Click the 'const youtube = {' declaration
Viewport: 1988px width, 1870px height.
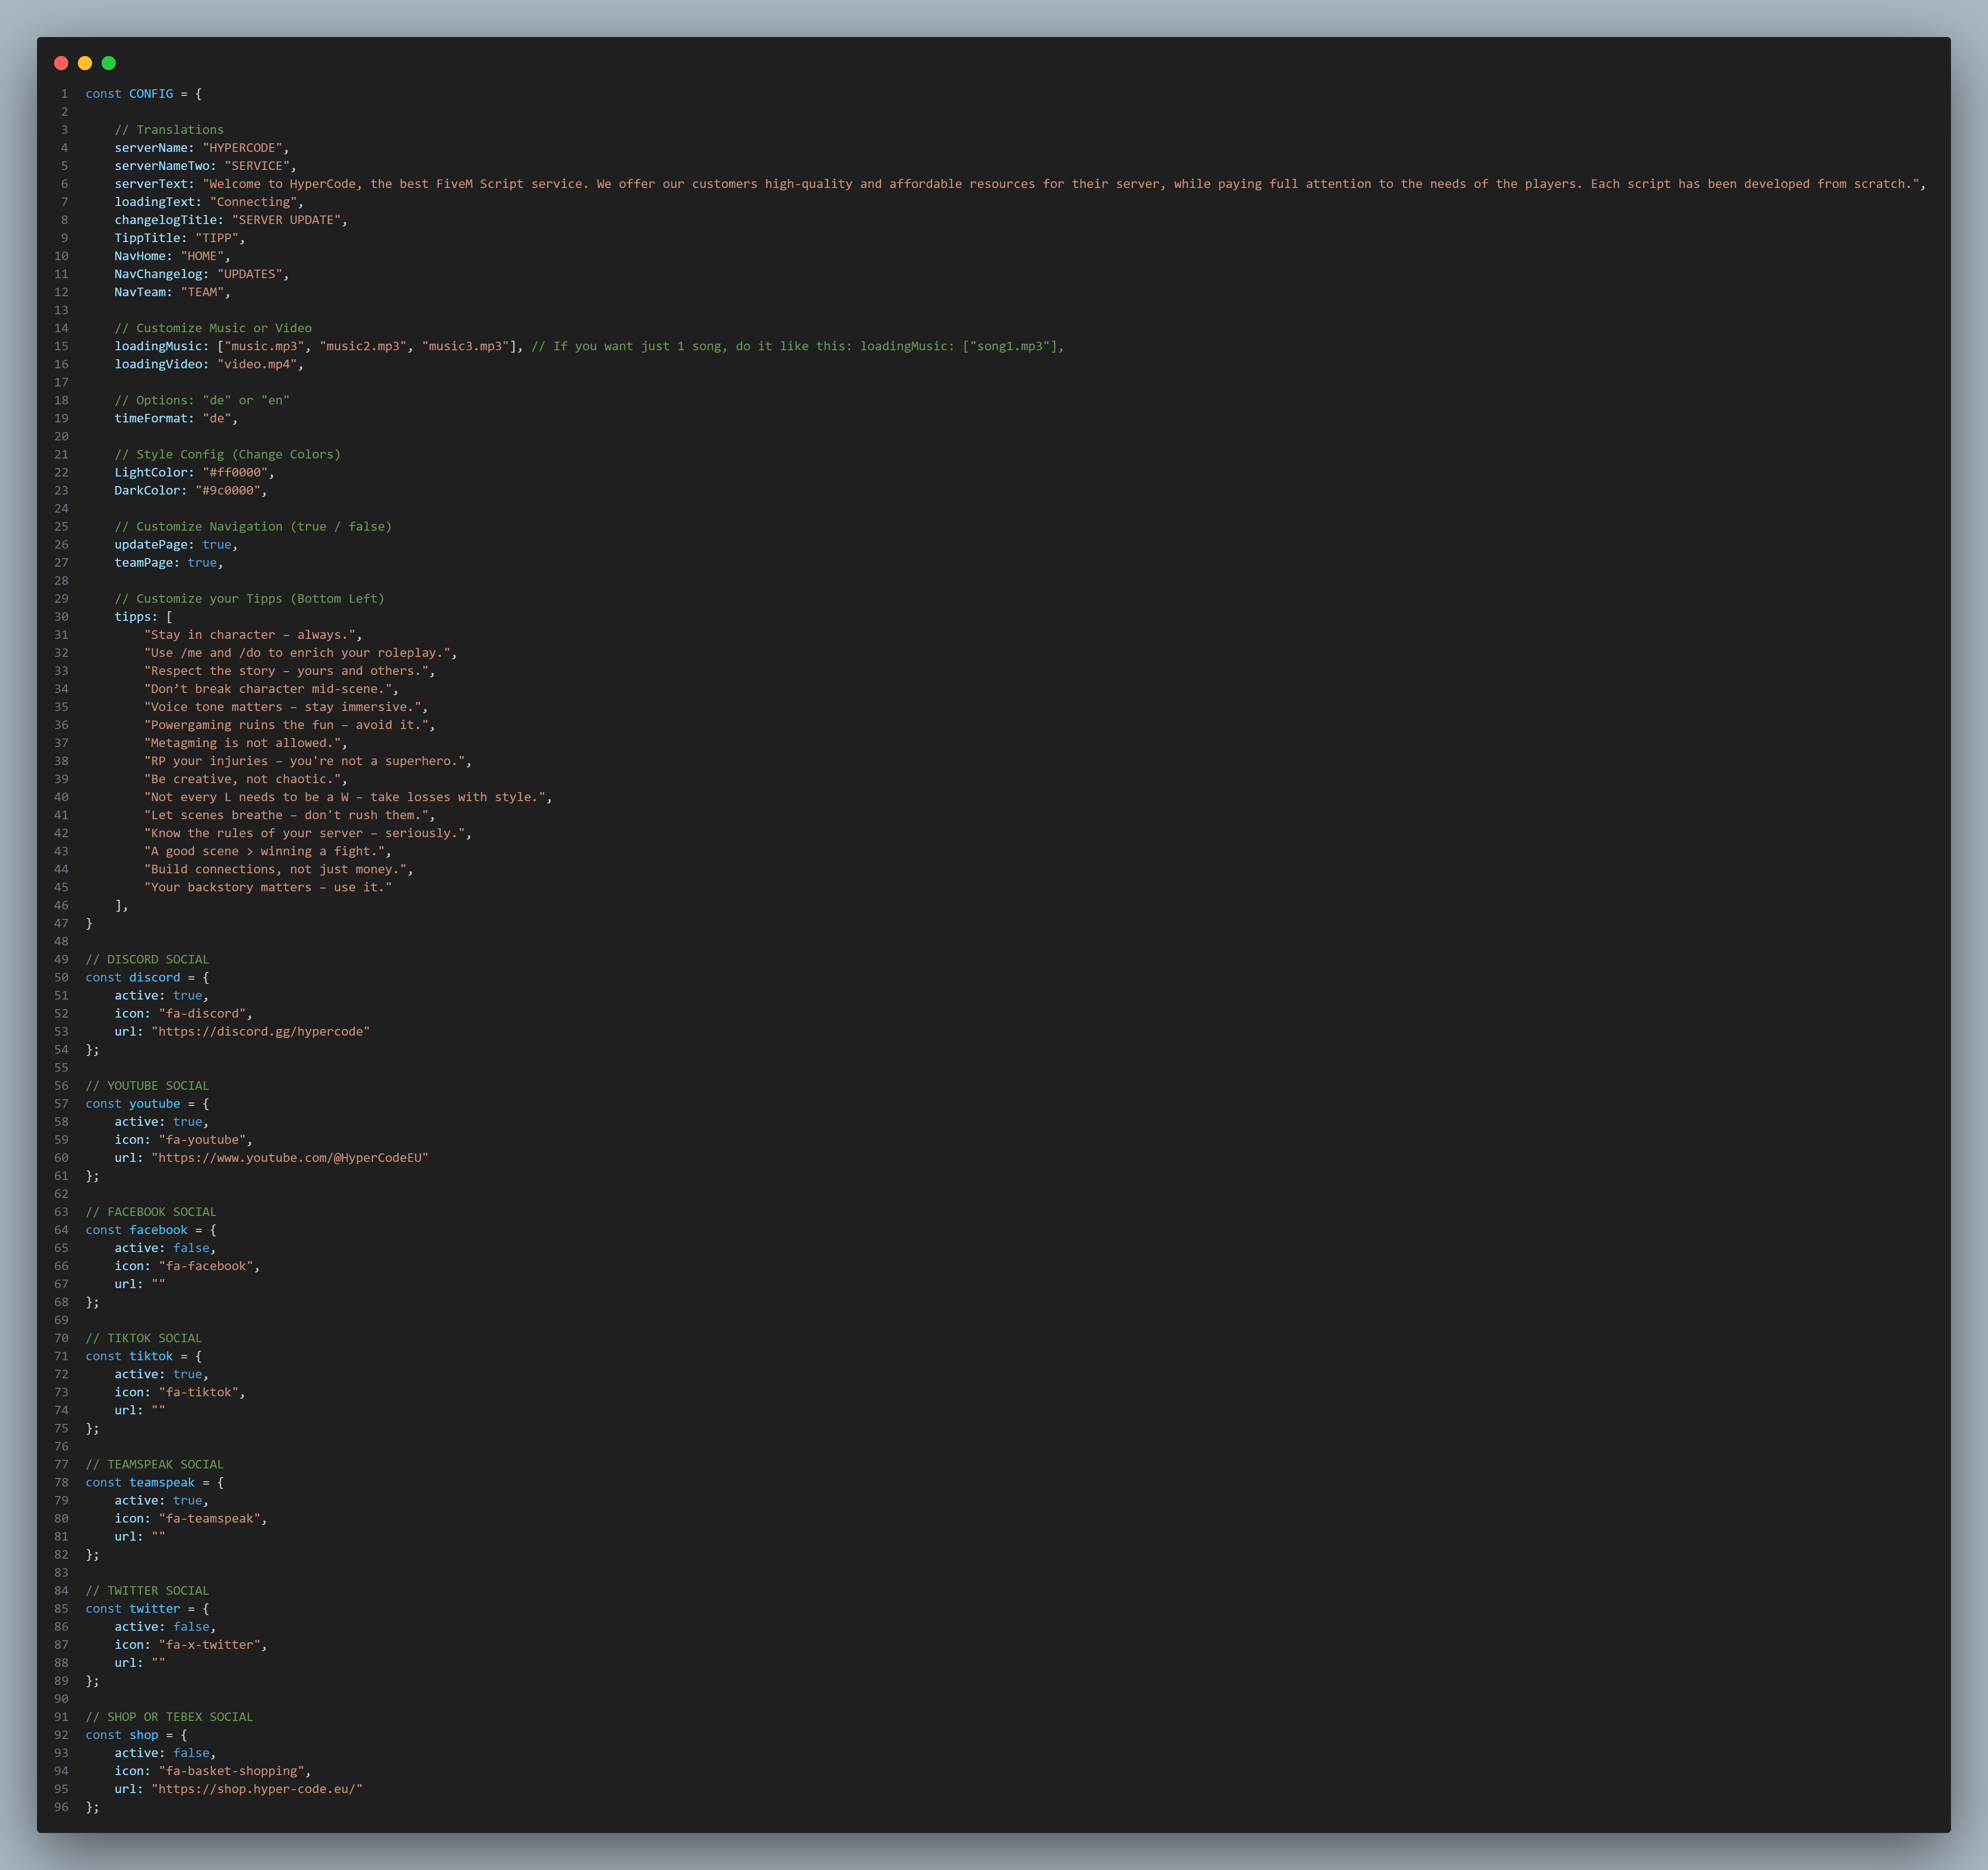pyautogui.click(x=147, y=1104)
